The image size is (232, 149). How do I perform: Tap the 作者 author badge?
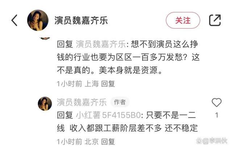(120, 102)
